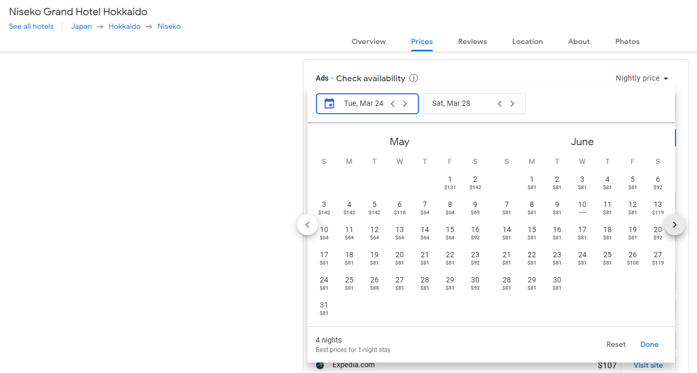Screen dimensions: 697x373
Task: Open the Reviews tab
Action: click(472, 42)
